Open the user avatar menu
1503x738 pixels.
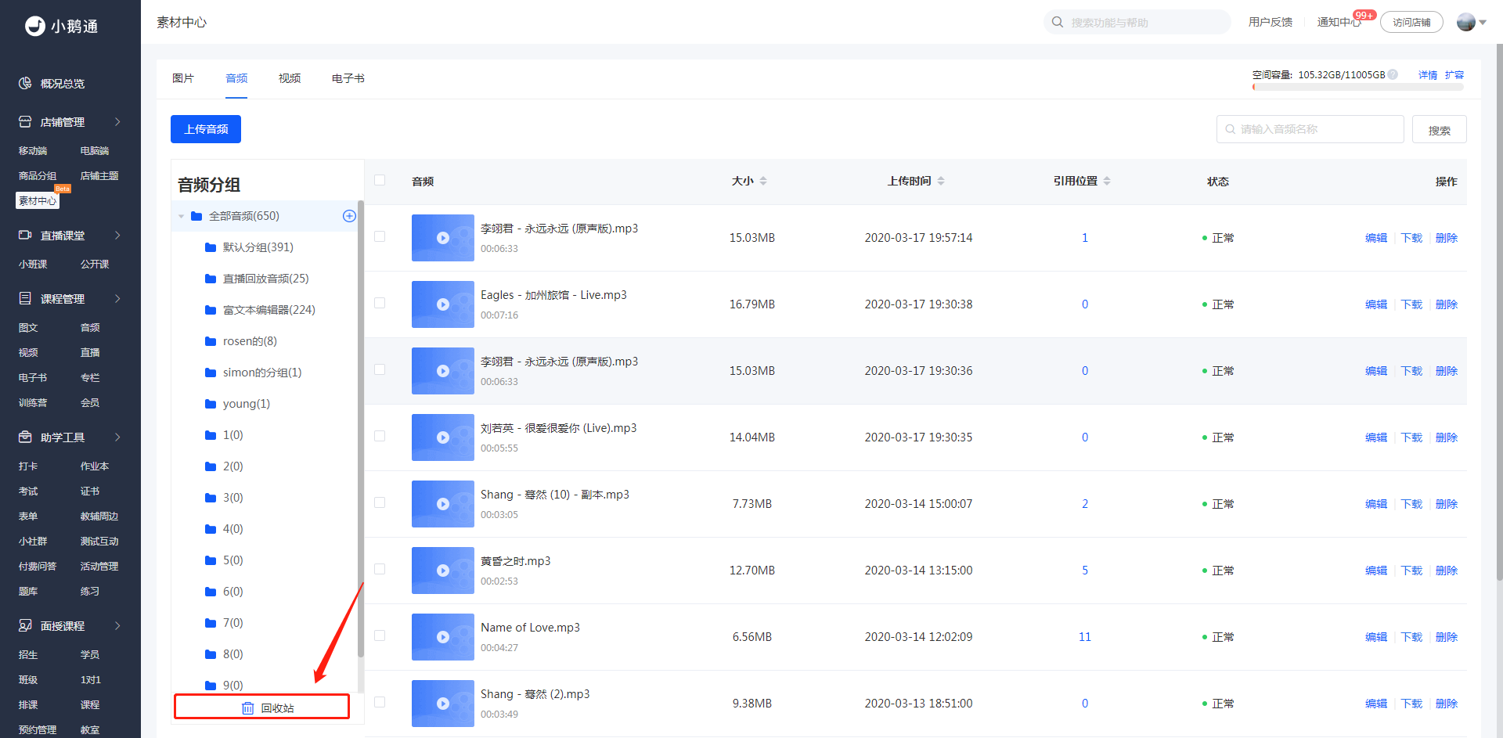point(1471,22)
